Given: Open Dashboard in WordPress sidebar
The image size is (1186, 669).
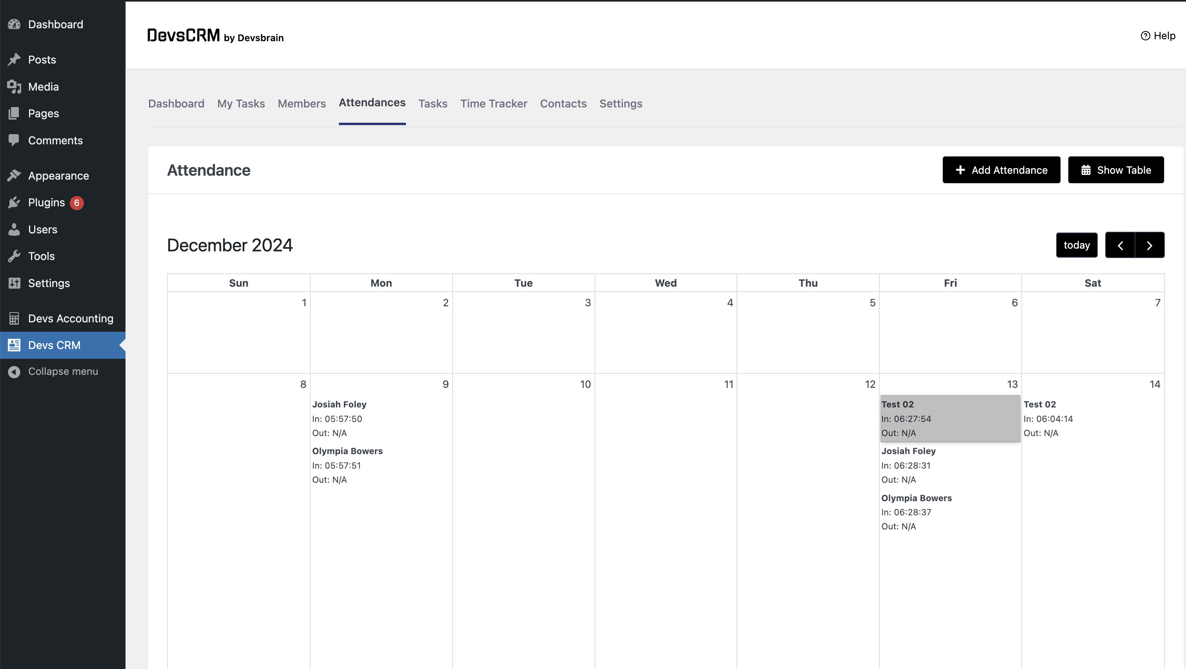Looking at the screenshot, I should [x=63, y=24].
